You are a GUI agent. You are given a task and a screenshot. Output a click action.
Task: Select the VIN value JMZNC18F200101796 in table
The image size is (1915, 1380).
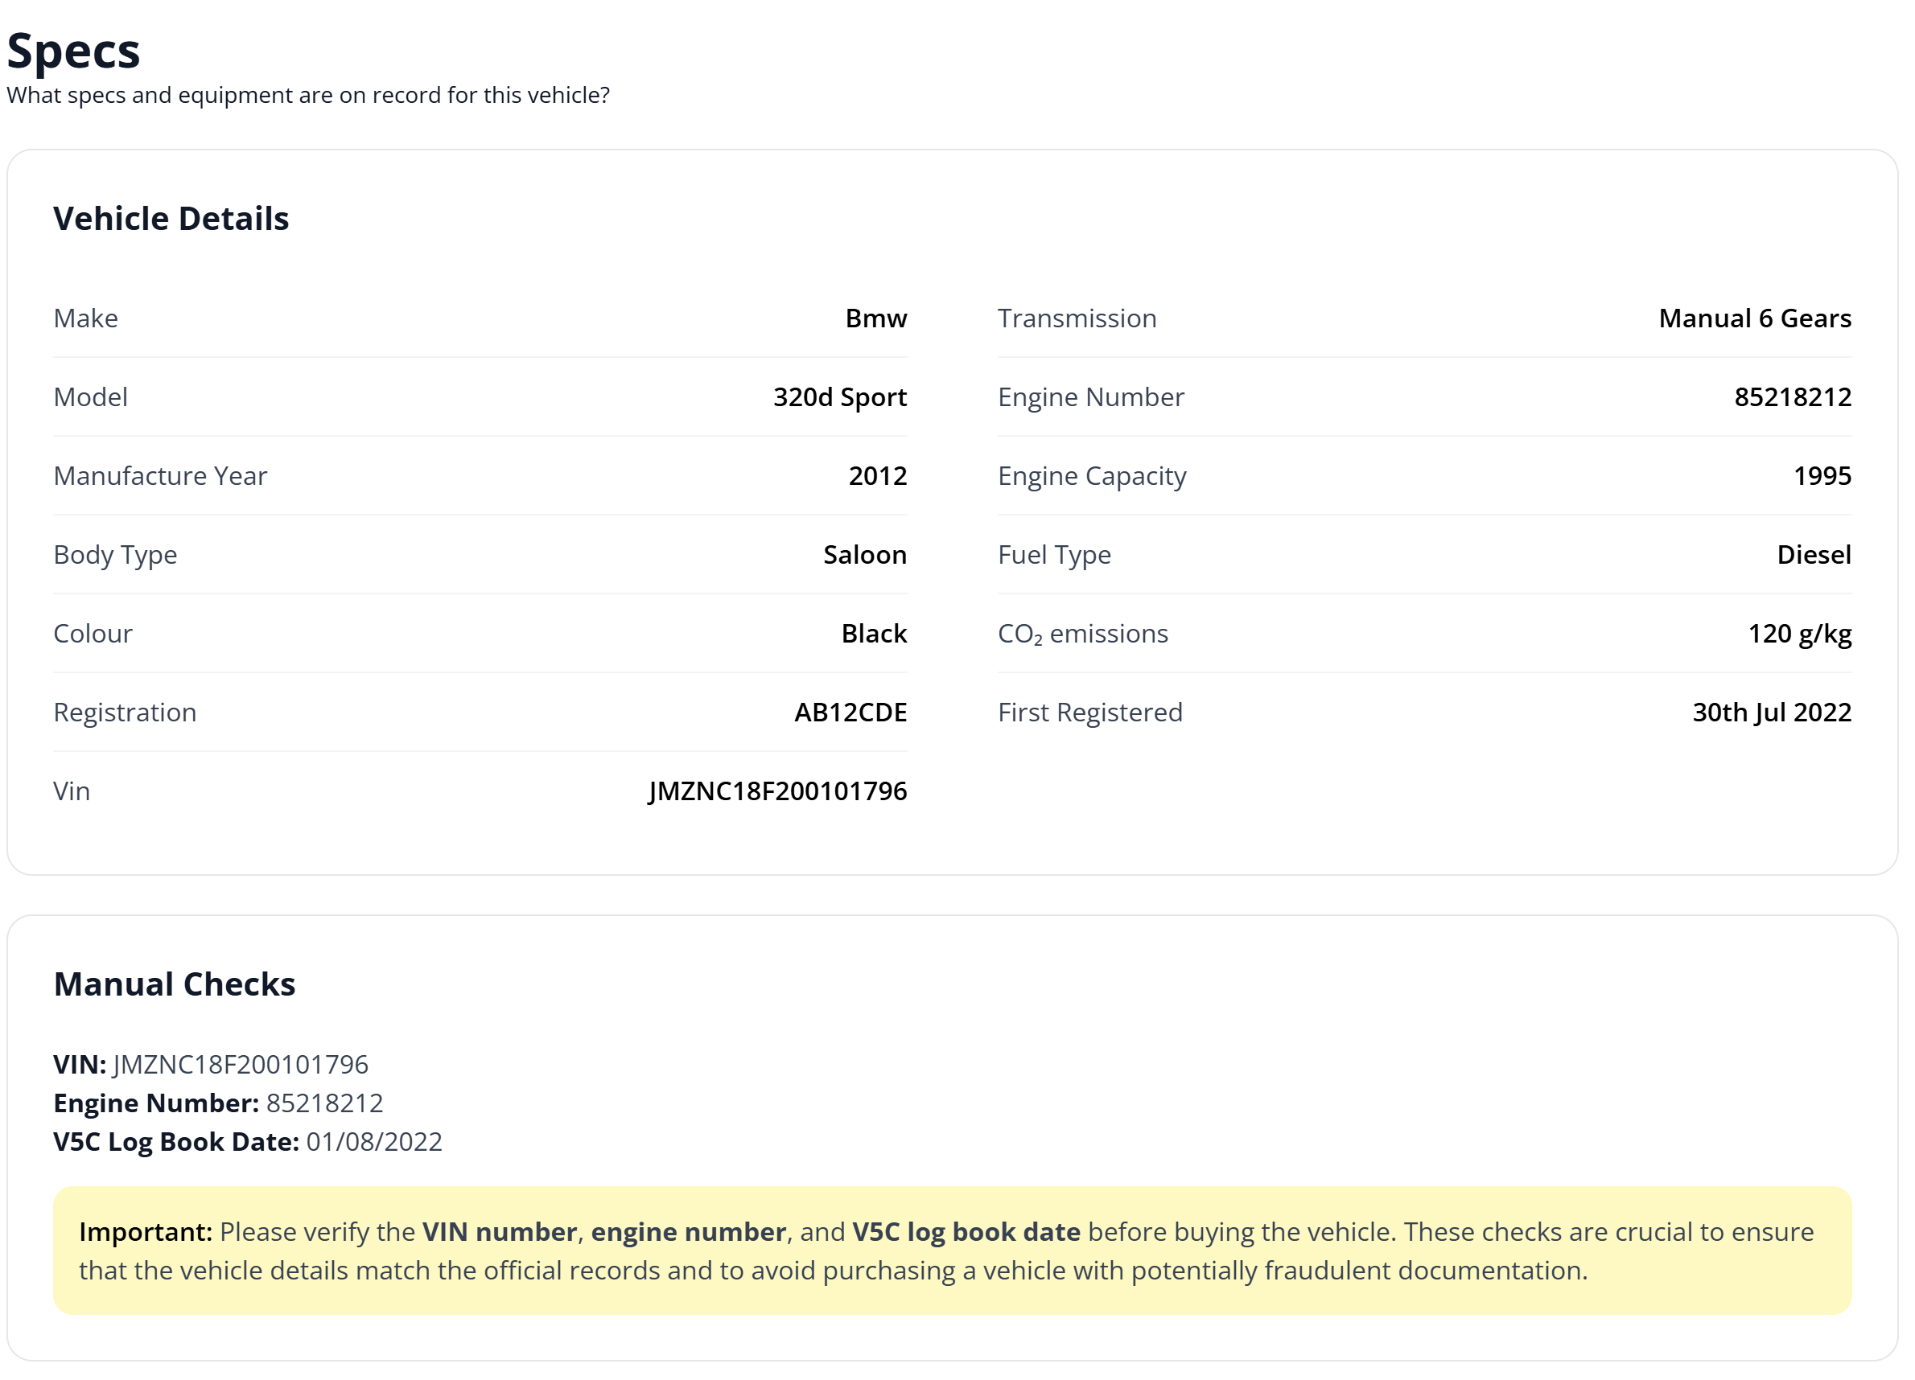click(x=776, y=791)
